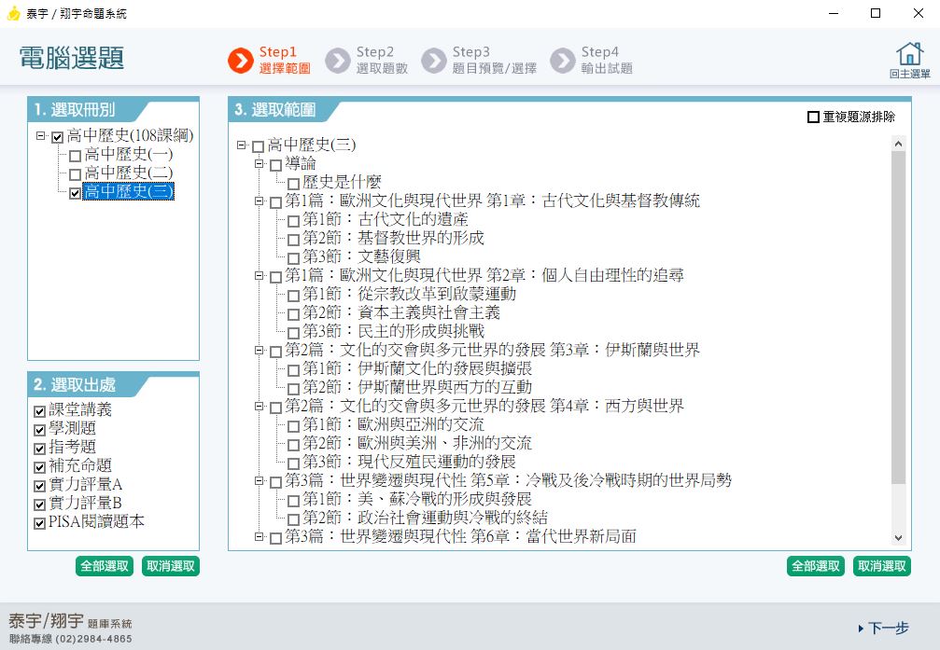Viewport: 940px width, 650px height.
Task: Uncheck the PISA閱讀題本 checkbox
Action: point(39,522)
